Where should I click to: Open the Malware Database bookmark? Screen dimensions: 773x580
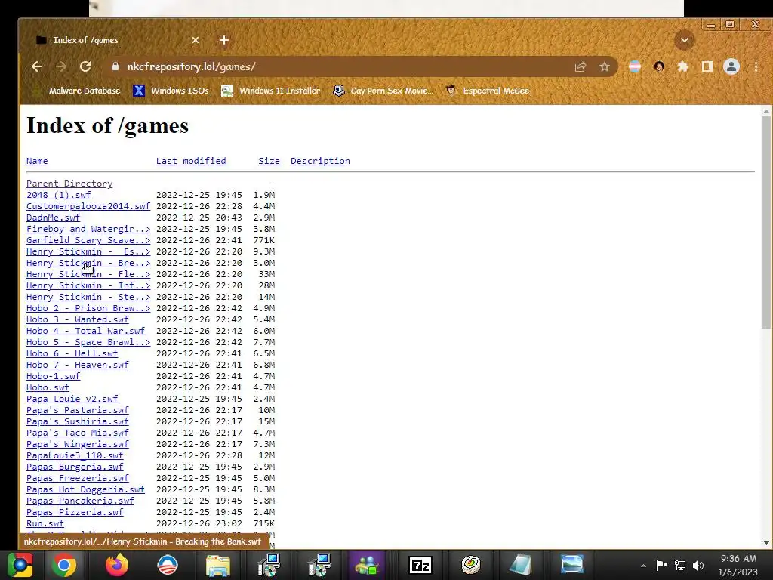[76, 91]
